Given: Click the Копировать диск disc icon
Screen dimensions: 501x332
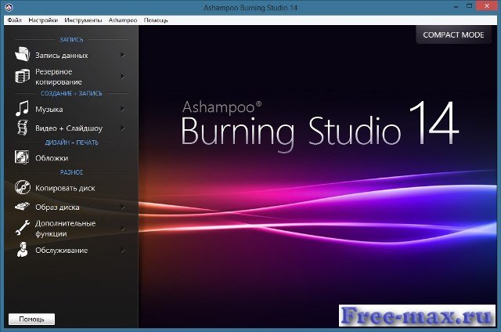Looking at the screenshot, I should 23,187.
